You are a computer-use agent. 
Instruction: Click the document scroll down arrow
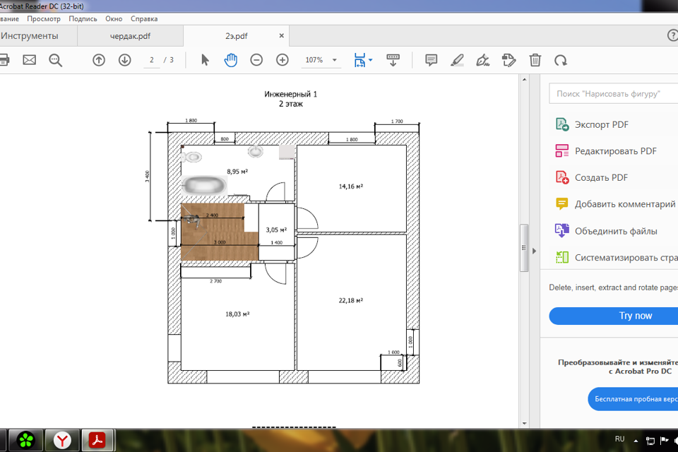pos(525,424)
